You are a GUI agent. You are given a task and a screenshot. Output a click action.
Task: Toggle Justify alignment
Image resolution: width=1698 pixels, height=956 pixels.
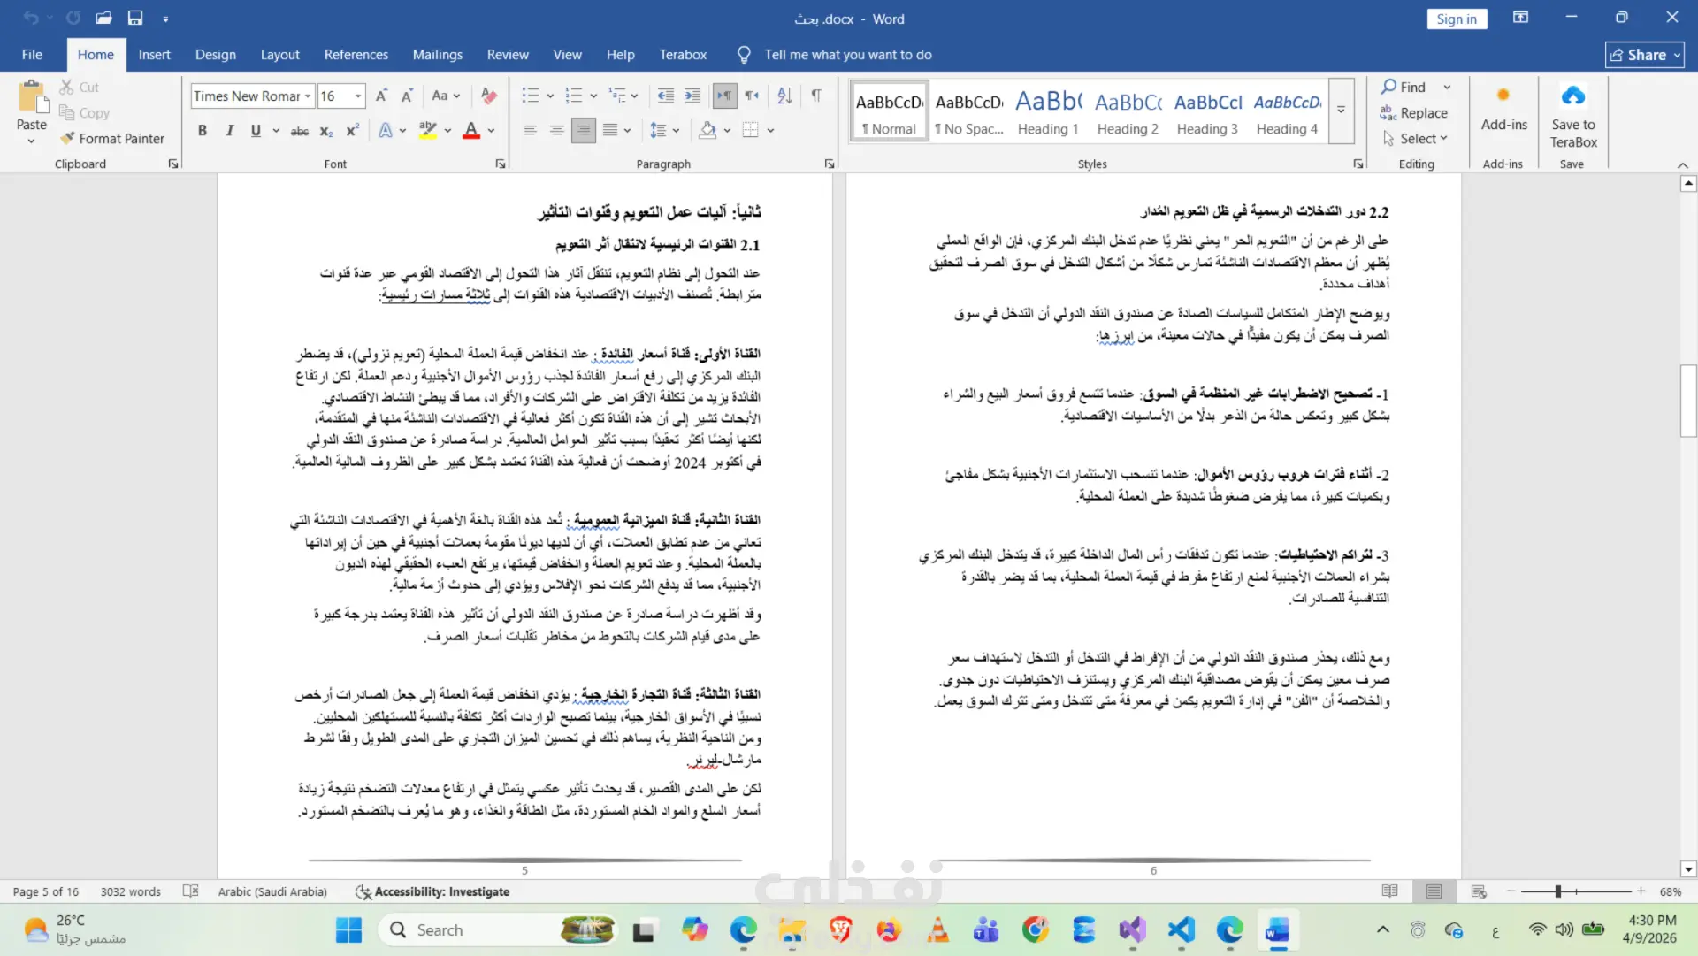(610, 130)
